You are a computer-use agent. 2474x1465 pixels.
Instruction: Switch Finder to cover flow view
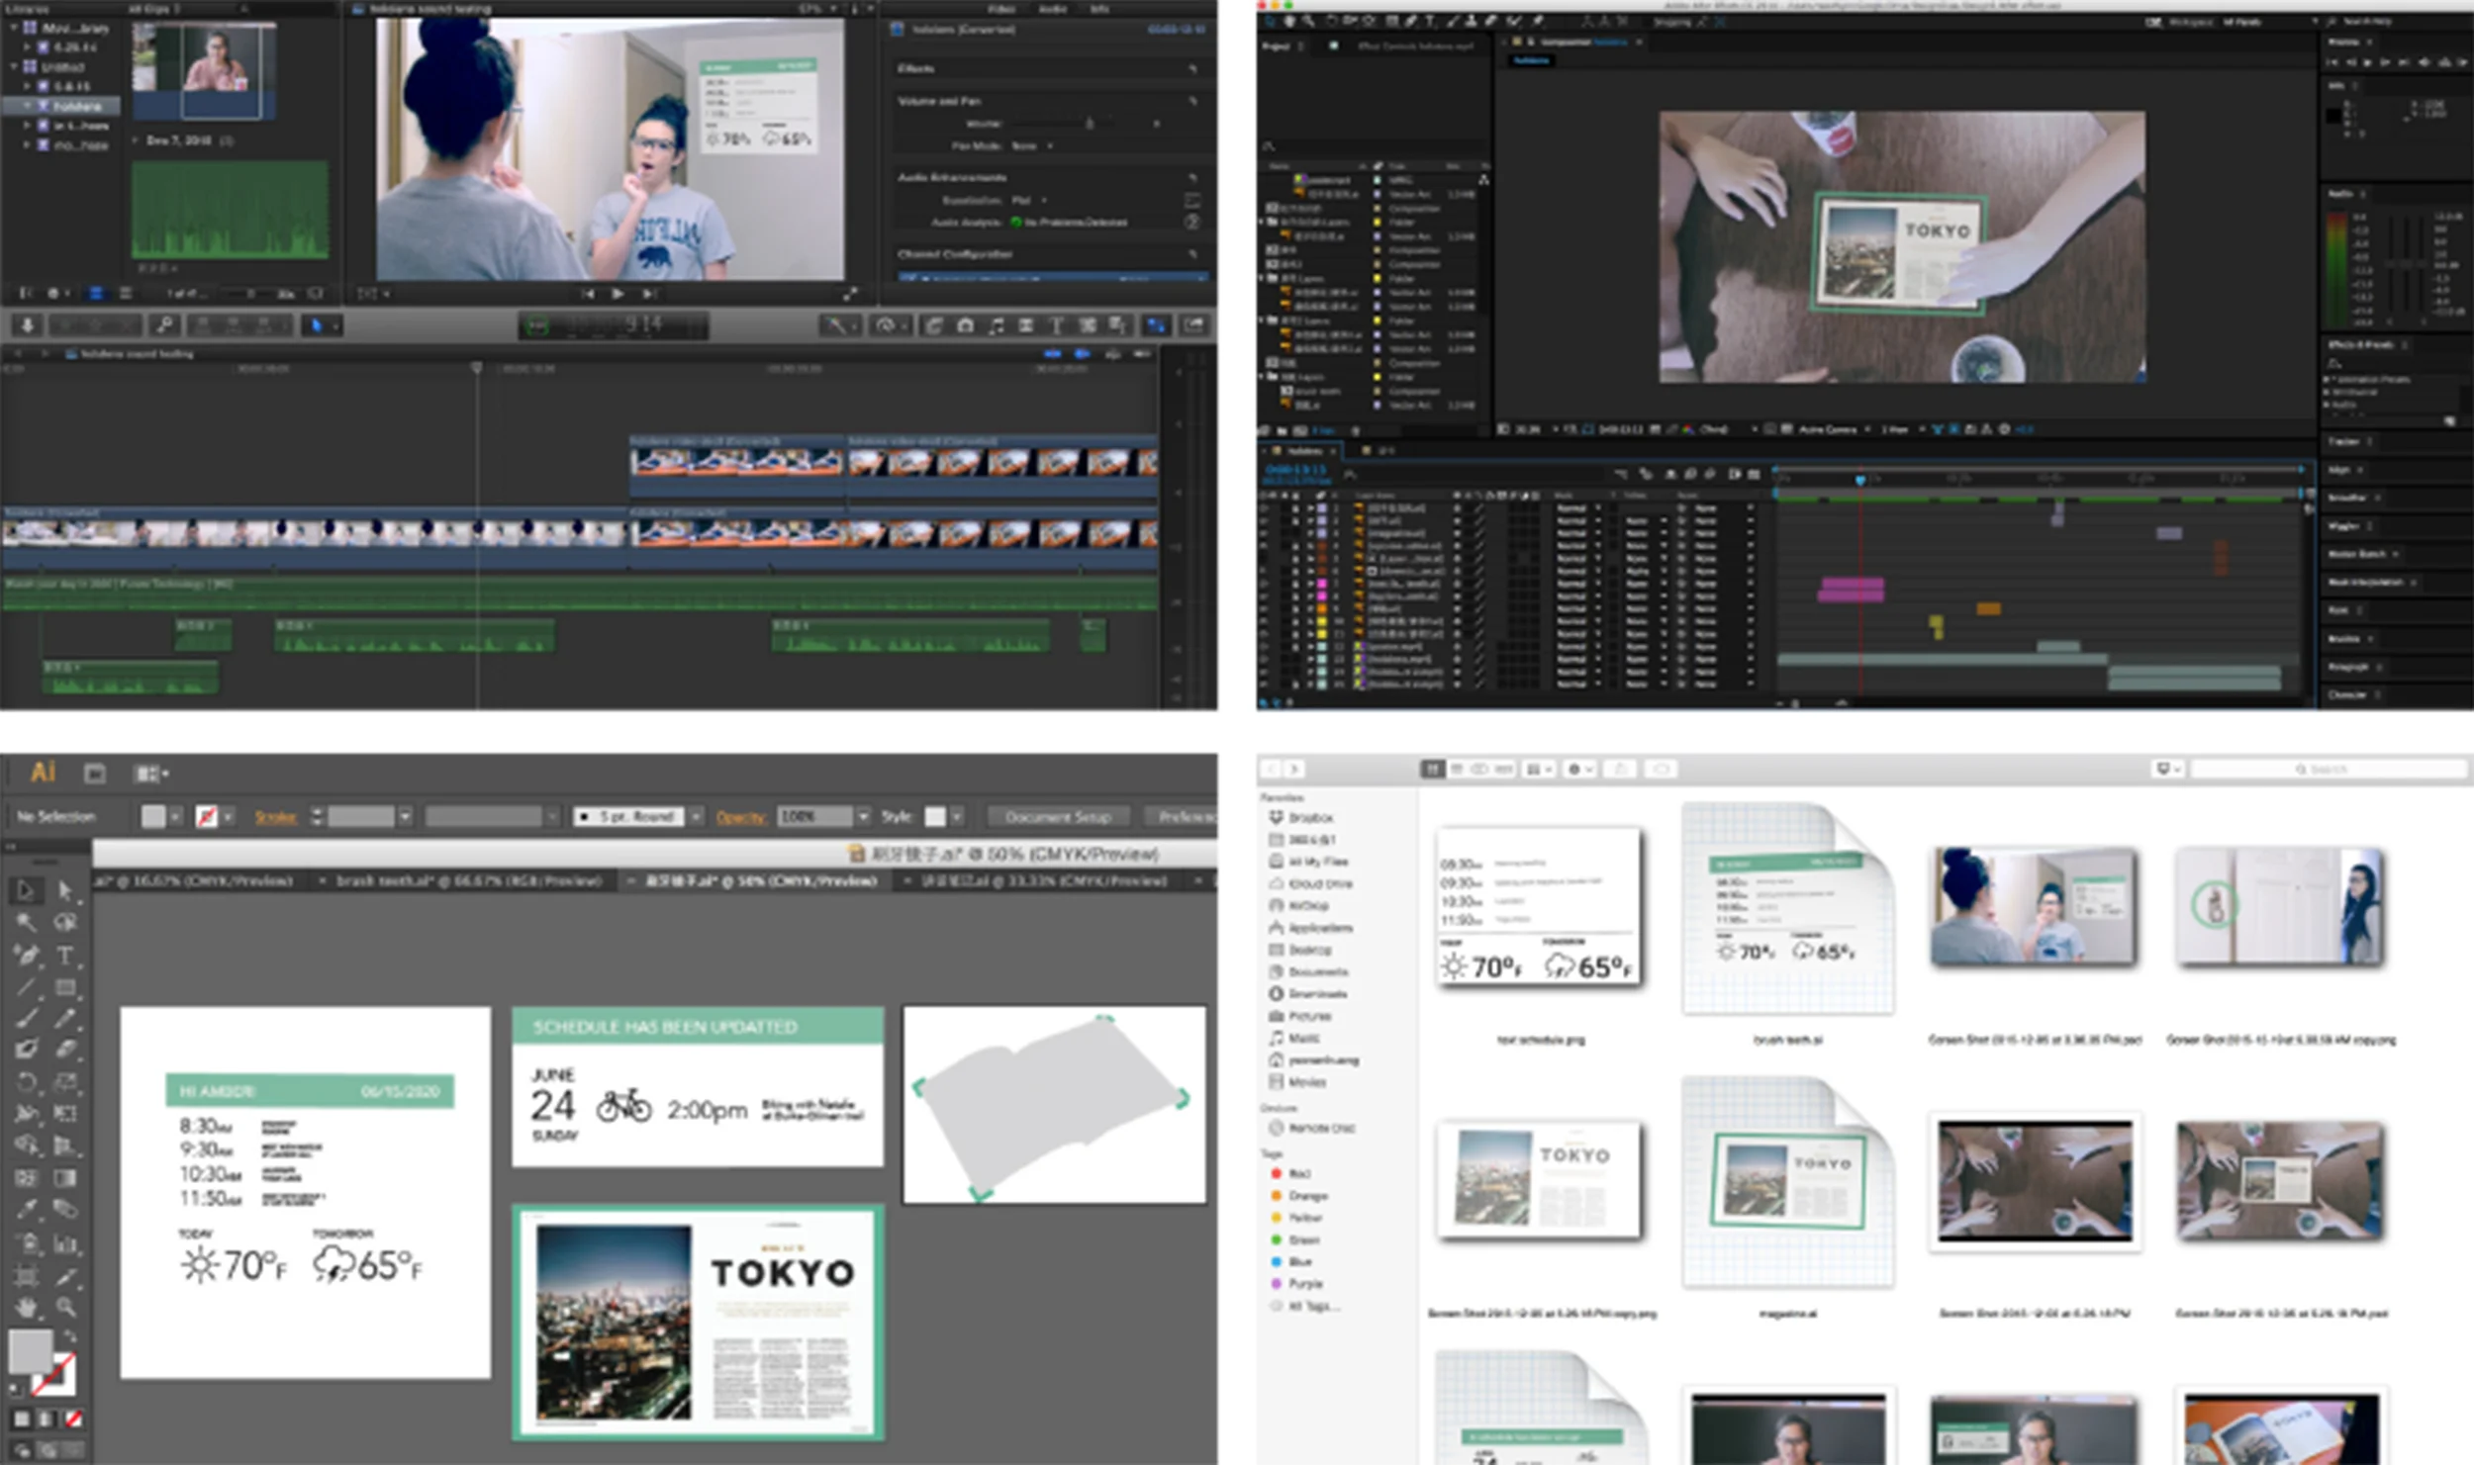click(1504, 769)
